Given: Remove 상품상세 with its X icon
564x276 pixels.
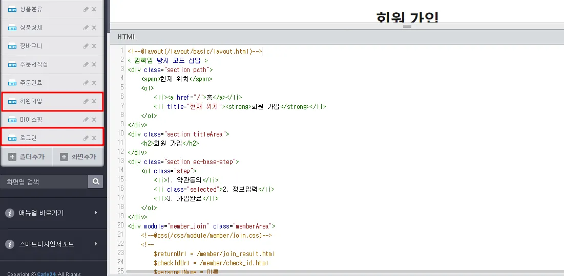Looking at the screenshot, I should 94,28.
